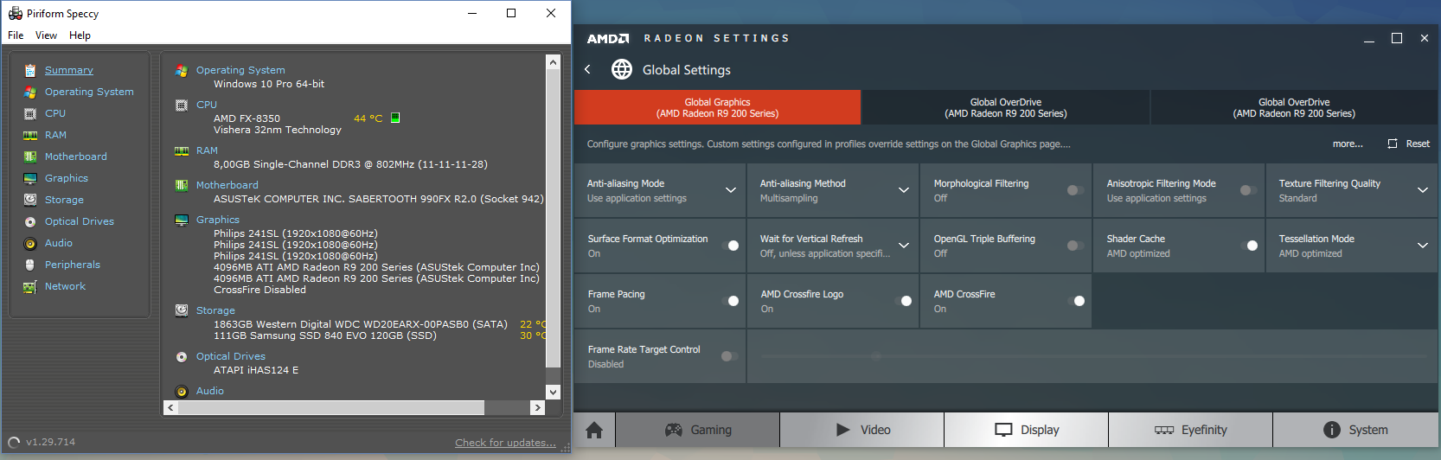Click the AMD logo in Radeon Settings
The image size is (1441, 460).
coord(608,38)
